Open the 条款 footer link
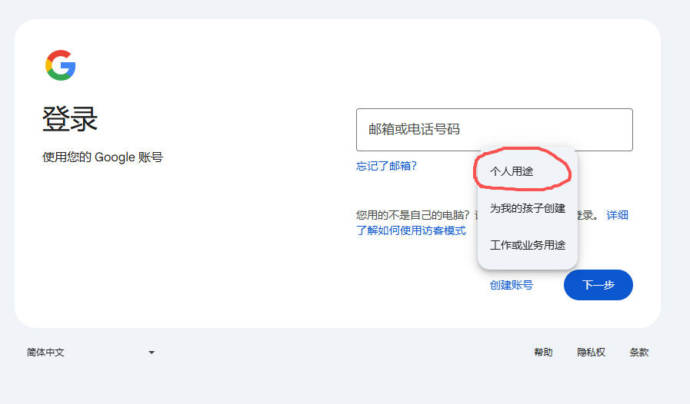Screen dimensions: 690x404 click(x=638, y=353)
